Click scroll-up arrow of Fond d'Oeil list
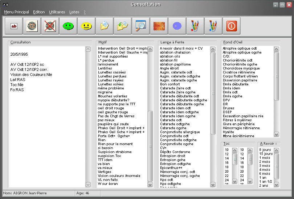This screenshot has height=199, width=294. pos(276,49)
